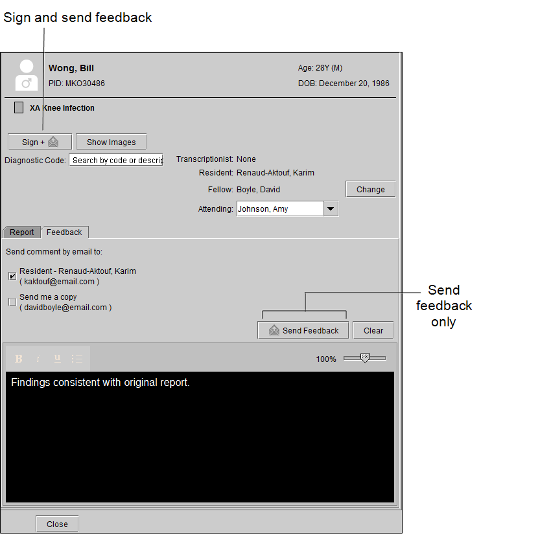
Task: Select the study icon beside XA Knee Infection
Action: pos(19,108)
